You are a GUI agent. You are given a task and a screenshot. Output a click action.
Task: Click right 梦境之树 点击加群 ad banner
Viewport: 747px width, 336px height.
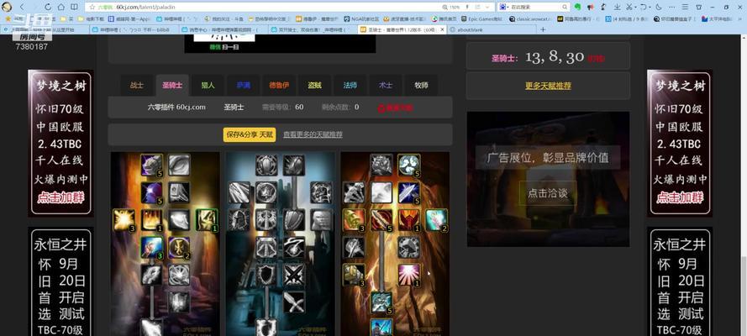680,144
